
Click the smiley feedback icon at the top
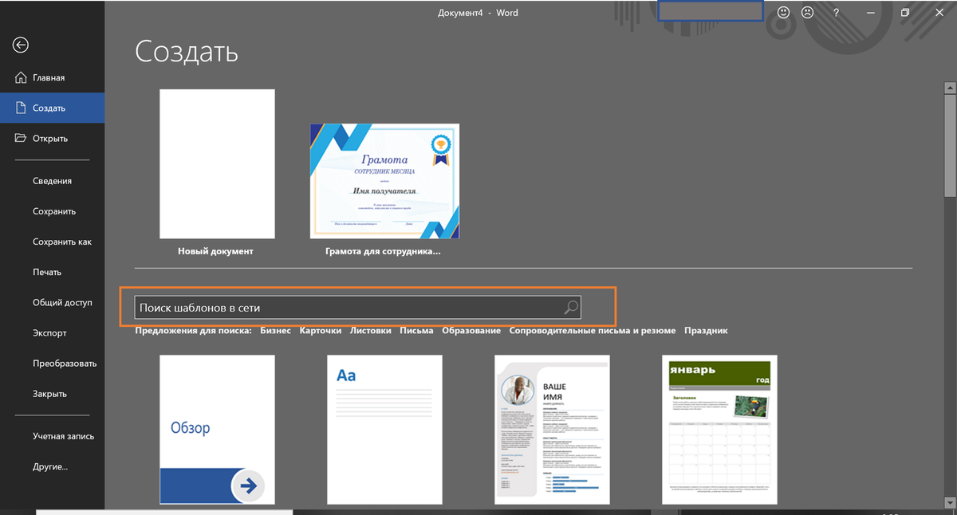782,12
